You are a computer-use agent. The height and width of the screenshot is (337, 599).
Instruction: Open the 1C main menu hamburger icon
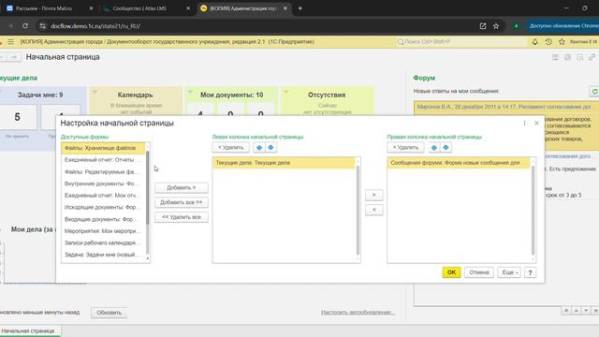pyautogui.click(x=10, y=41)
